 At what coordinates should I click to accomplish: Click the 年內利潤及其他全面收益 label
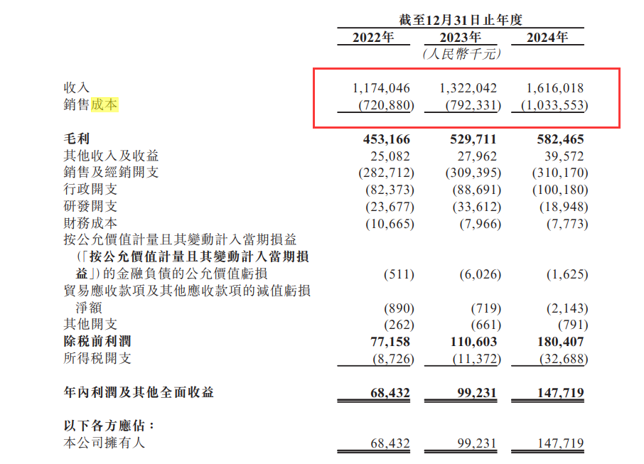click(139, 392)
